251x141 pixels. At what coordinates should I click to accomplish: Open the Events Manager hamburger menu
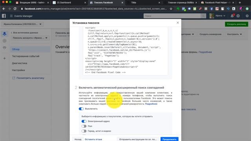click(x=11, y=16)
